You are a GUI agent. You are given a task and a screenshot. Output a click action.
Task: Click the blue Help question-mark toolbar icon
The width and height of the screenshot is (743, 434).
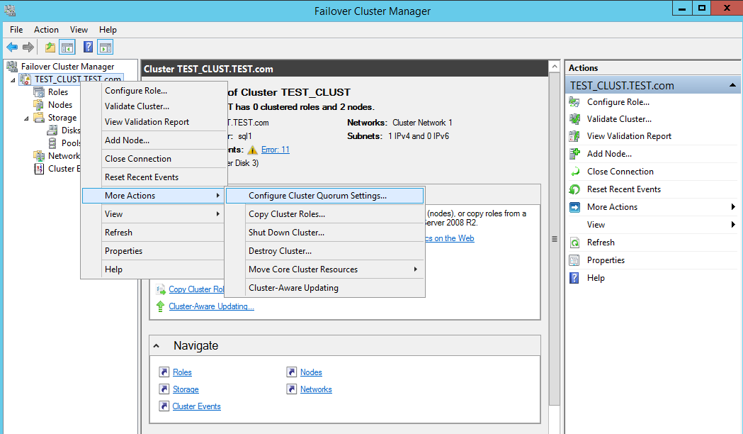(x=88, y=48)
